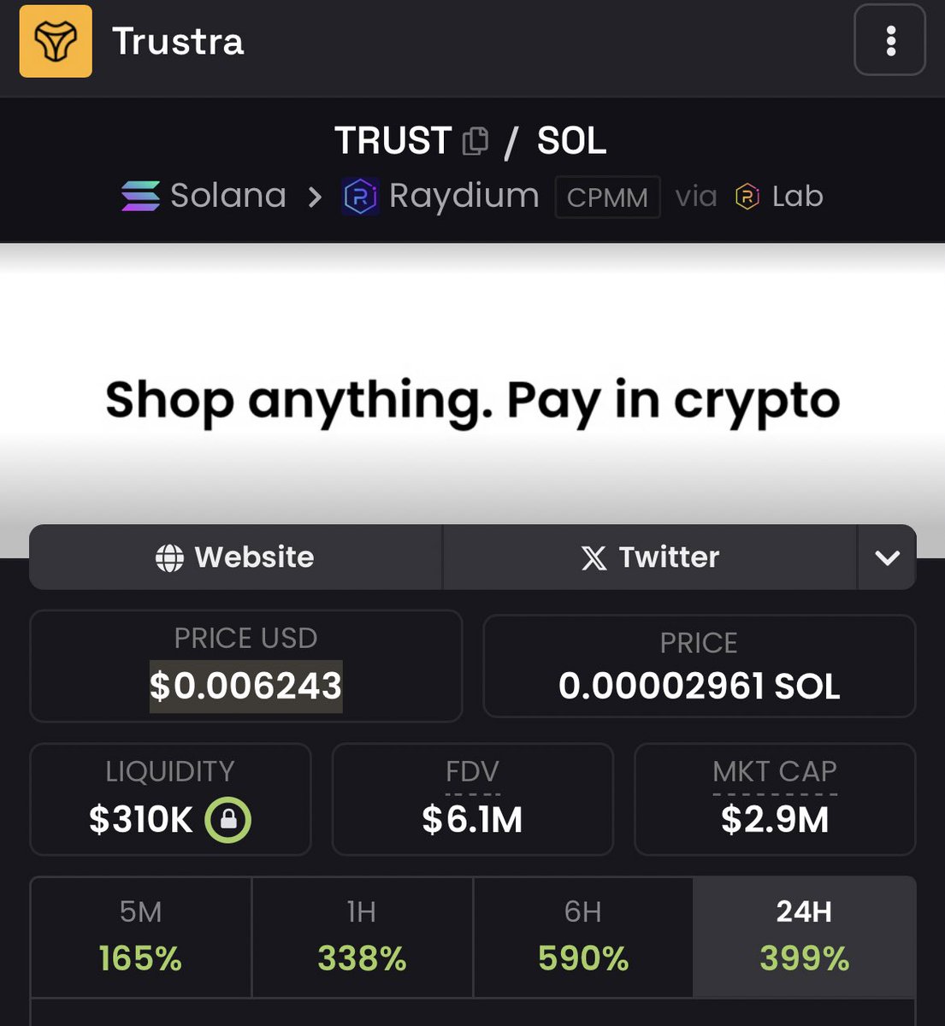The height and width of the screenshot is (1026, 945).
Task: Click the FDV label with tooltip
Action: coord(472,772)
